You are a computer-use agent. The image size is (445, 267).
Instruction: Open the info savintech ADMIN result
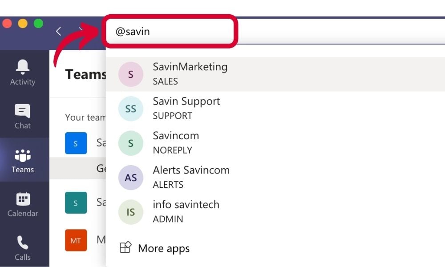(x=186, y=211)
